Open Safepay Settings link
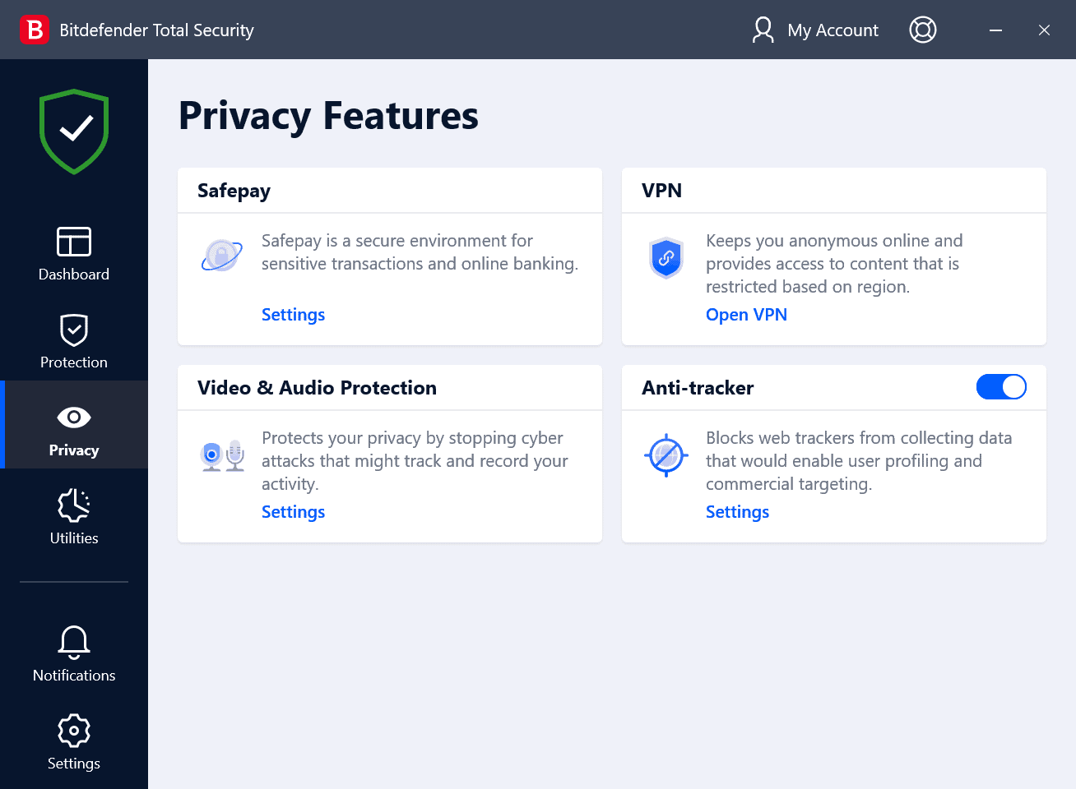 click(x=293, y=315)
